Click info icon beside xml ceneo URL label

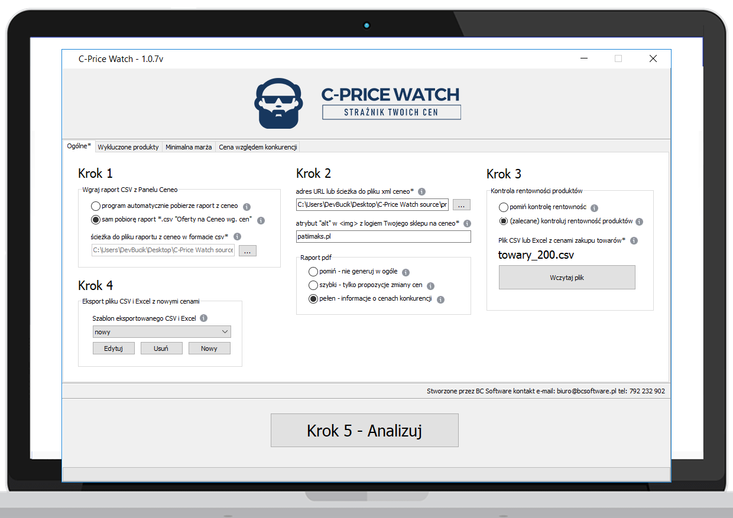tap(421, 191)
